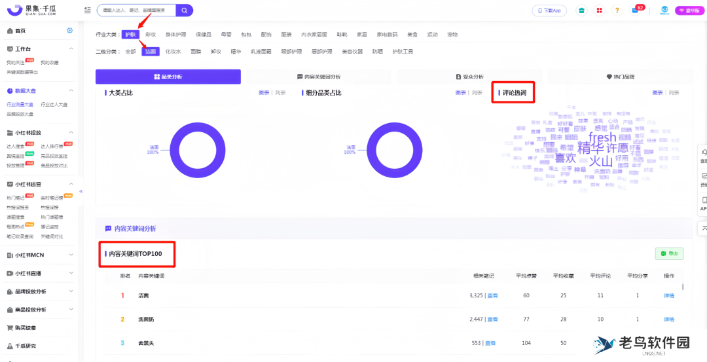
Task: Click 查看 link for 洁面 notes
Action: click(491, 296)
